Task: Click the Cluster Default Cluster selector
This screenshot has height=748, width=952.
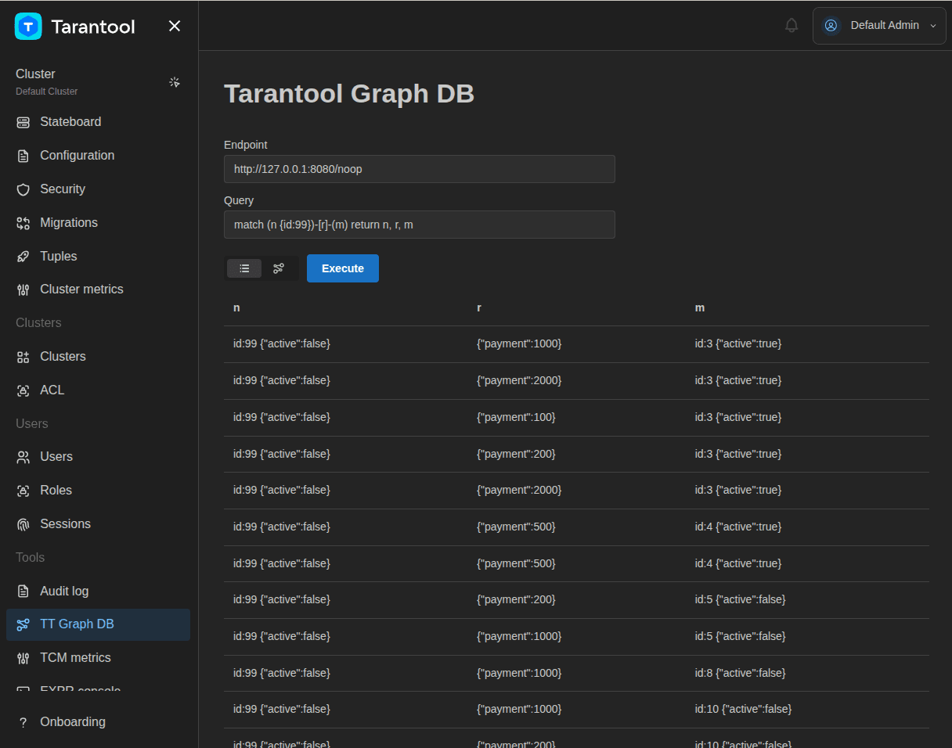Action: pyautogui.click(x=98, y=82)
